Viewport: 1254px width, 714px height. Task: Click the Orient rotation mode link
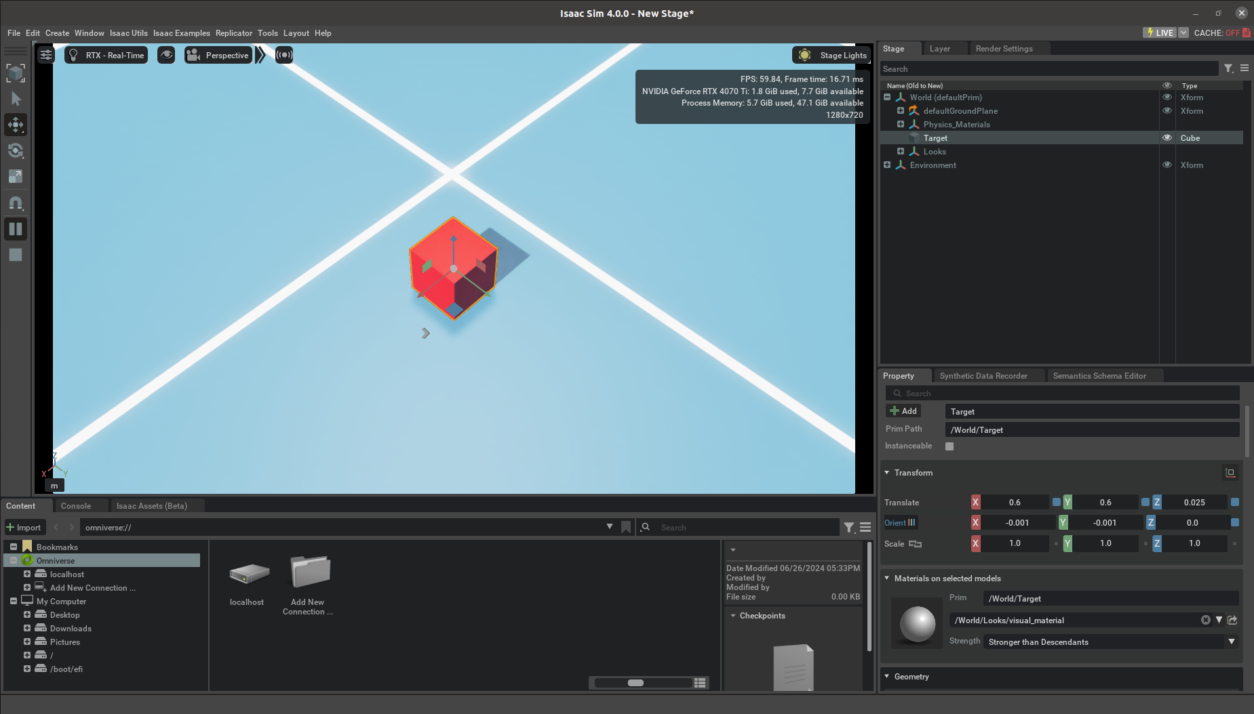click(x=900, y=523)
